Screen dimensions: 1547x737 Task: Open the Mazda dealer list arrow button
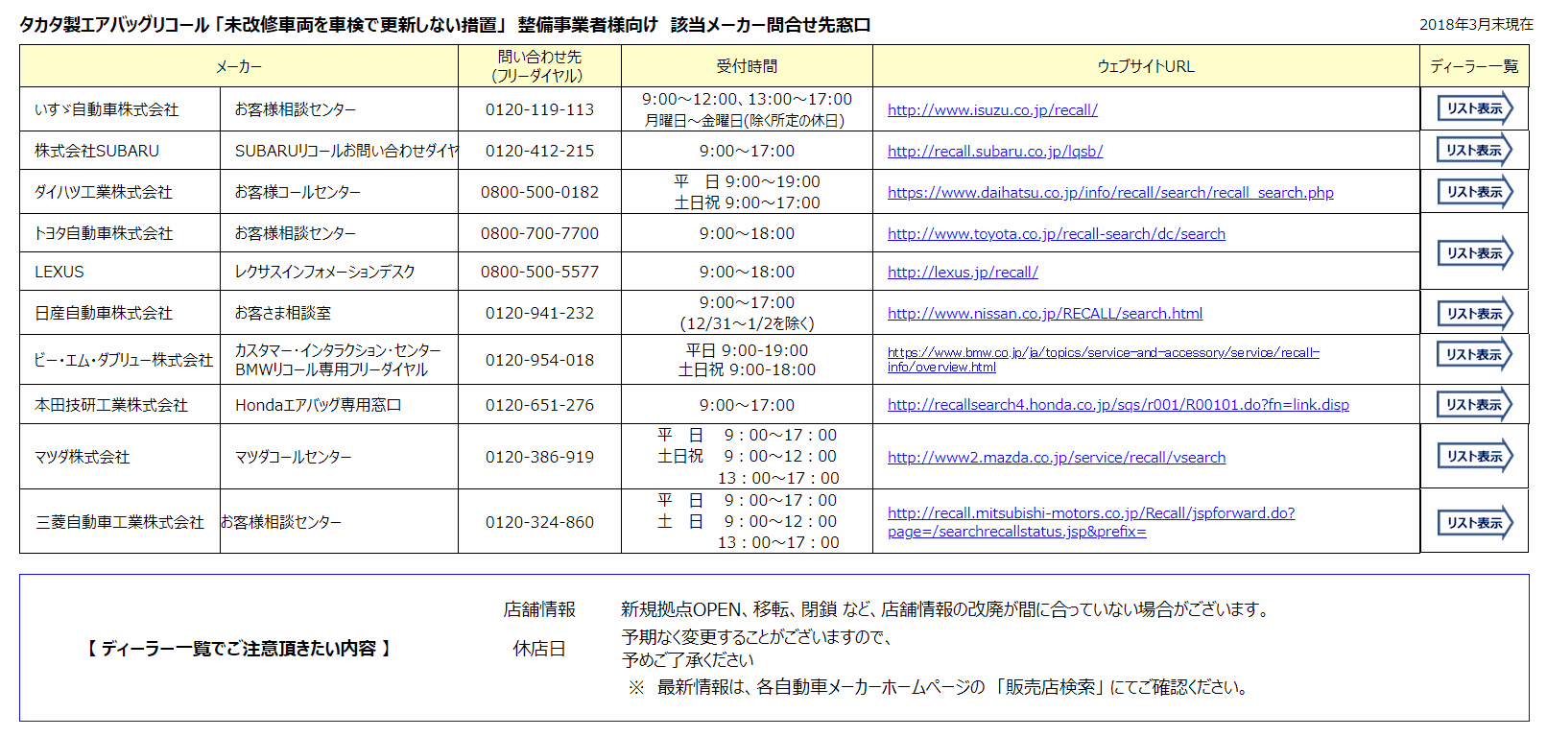(1475, 456)
